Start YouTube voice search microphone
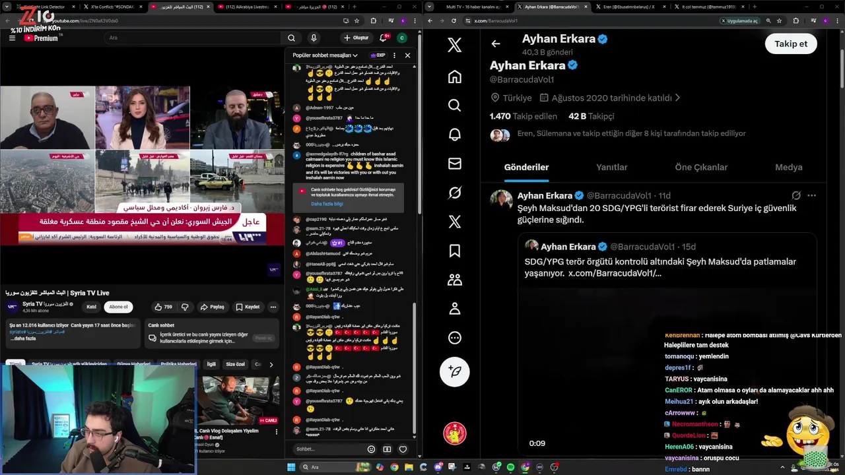 point(314,38)
